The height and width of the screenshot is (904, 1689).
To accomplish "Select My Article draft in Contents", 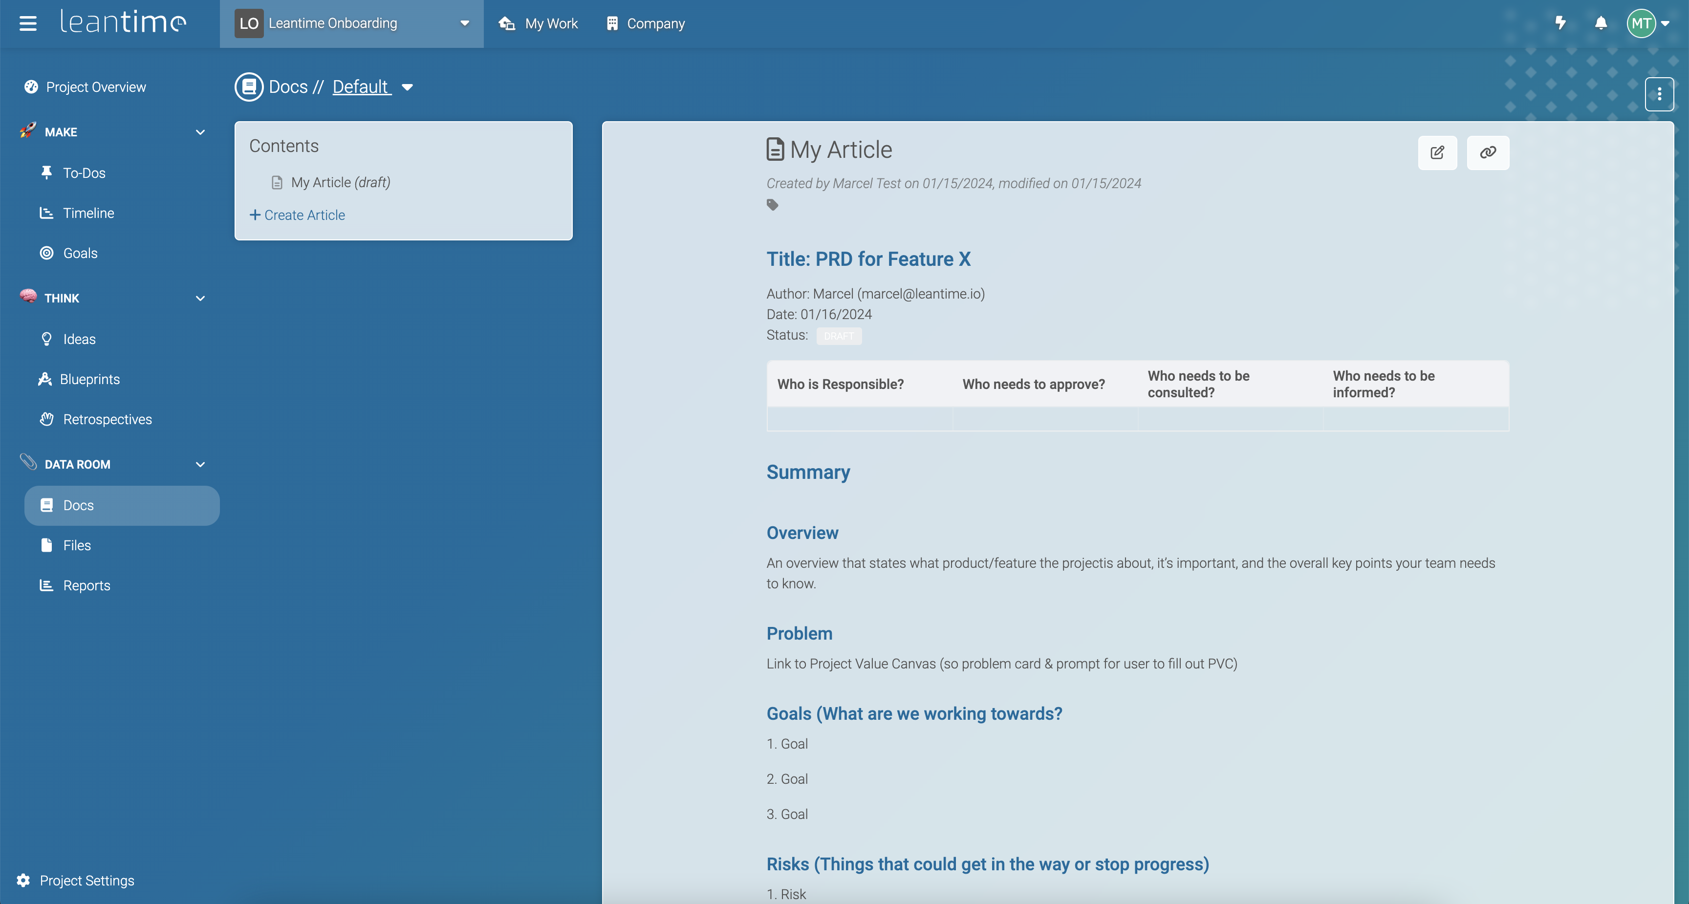I will [340, 182].
